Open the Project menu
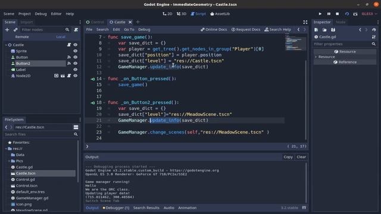This screenshot has width=381, height=214. (24, 14)
